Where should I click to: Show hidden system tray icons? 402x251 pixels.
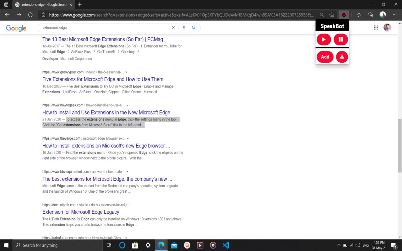point(339,245)
